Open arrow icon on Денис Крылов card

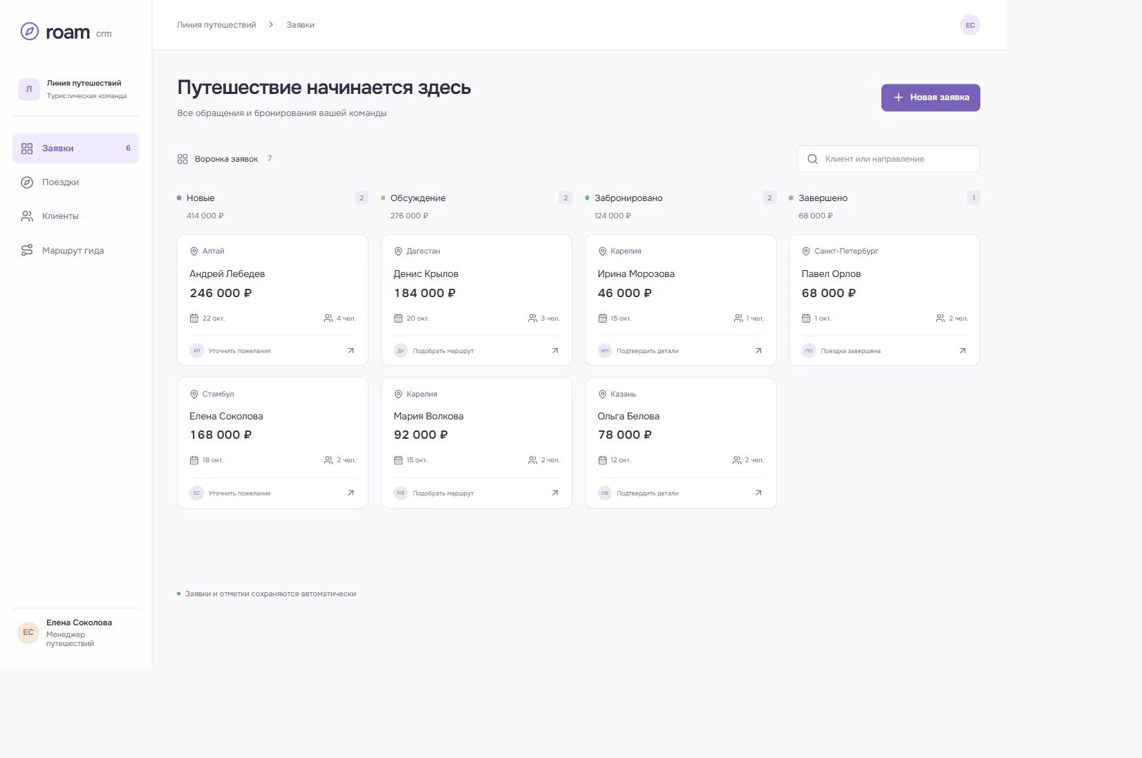(x=554, y=351)
